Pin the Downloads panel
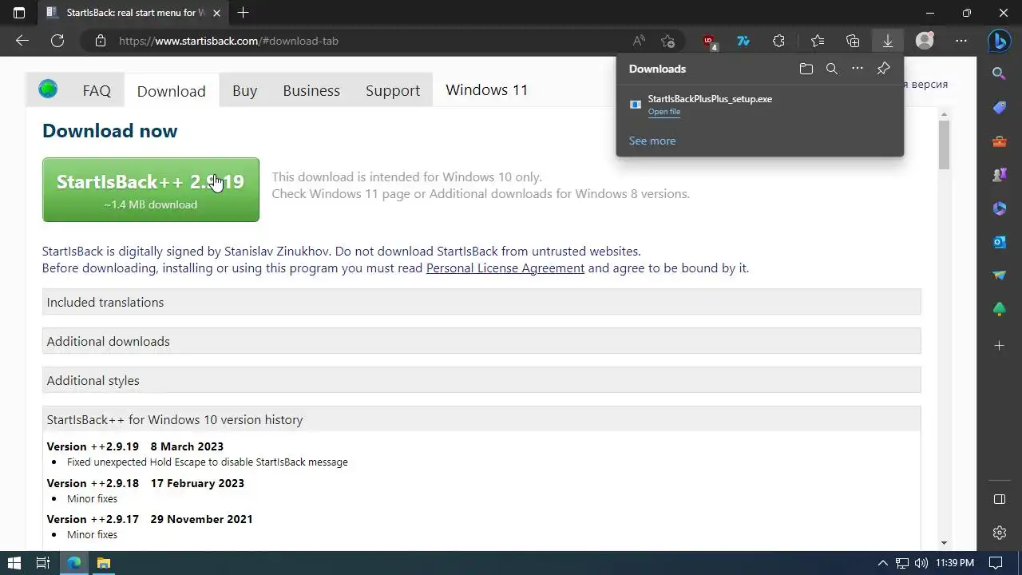The height and width of the screenshot is (575, 1022). click(883, 69)
